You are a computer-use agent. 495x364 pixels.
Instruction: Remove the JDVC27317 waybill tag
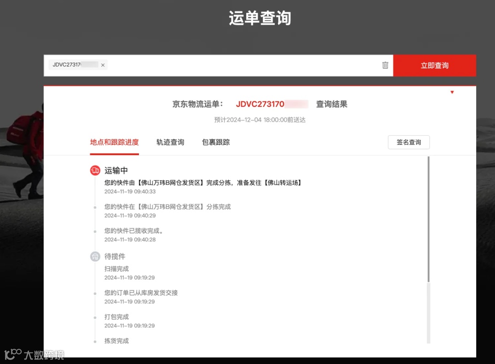[x=103, y=65]
